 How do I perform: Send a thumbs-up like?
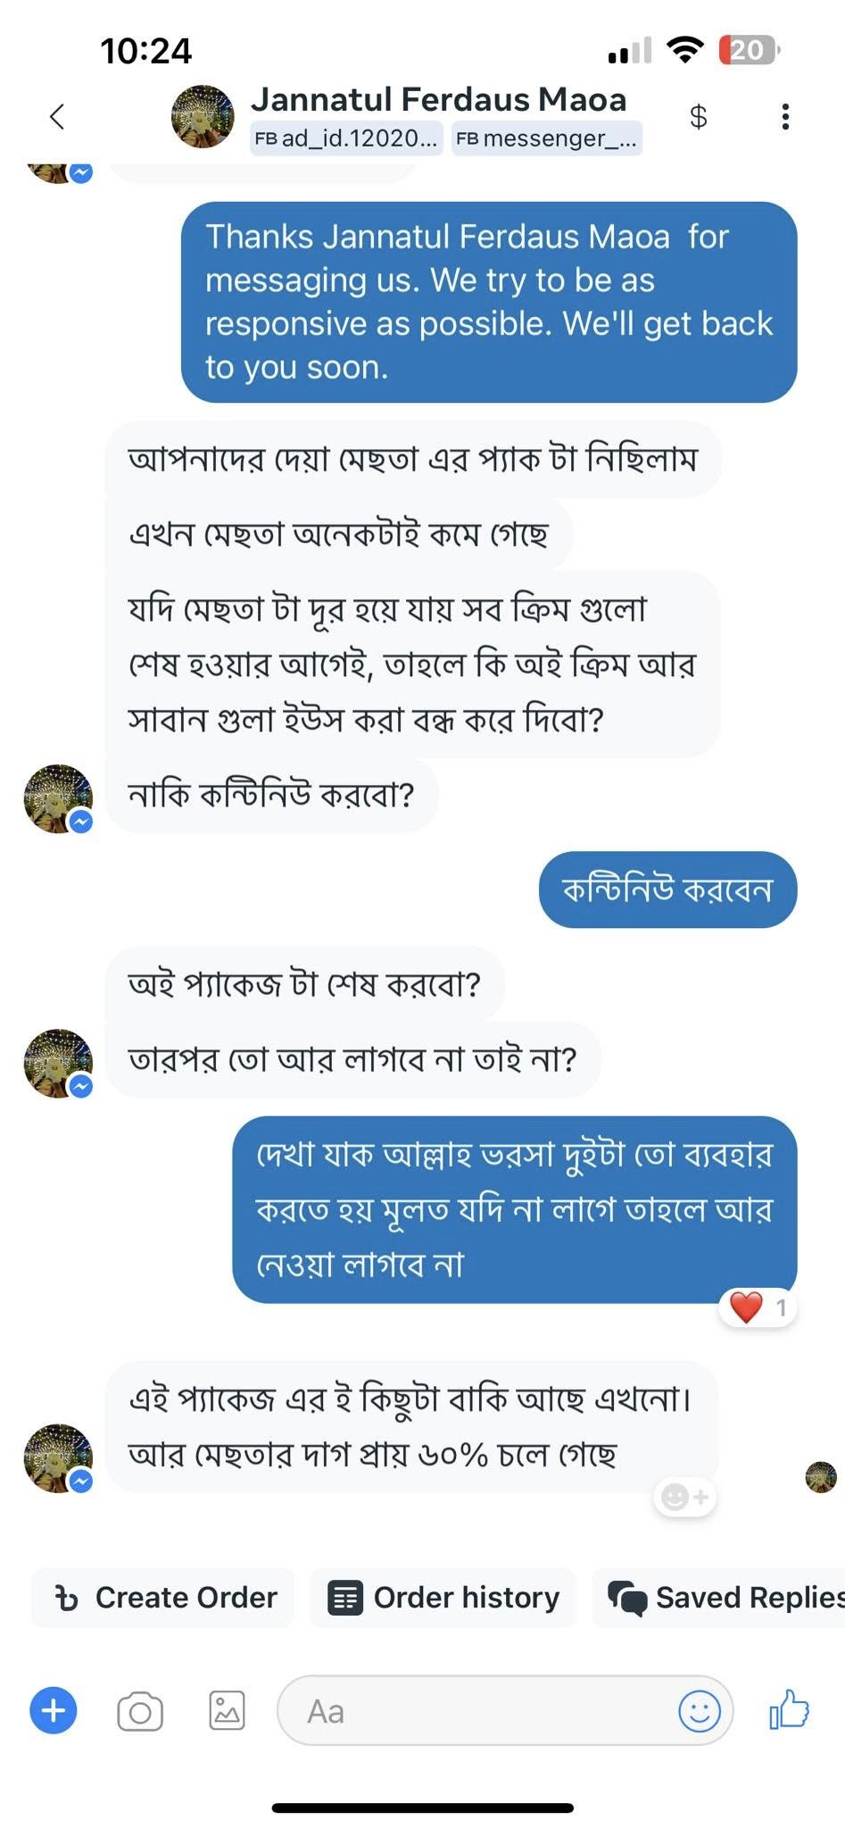coord(789,1710)
